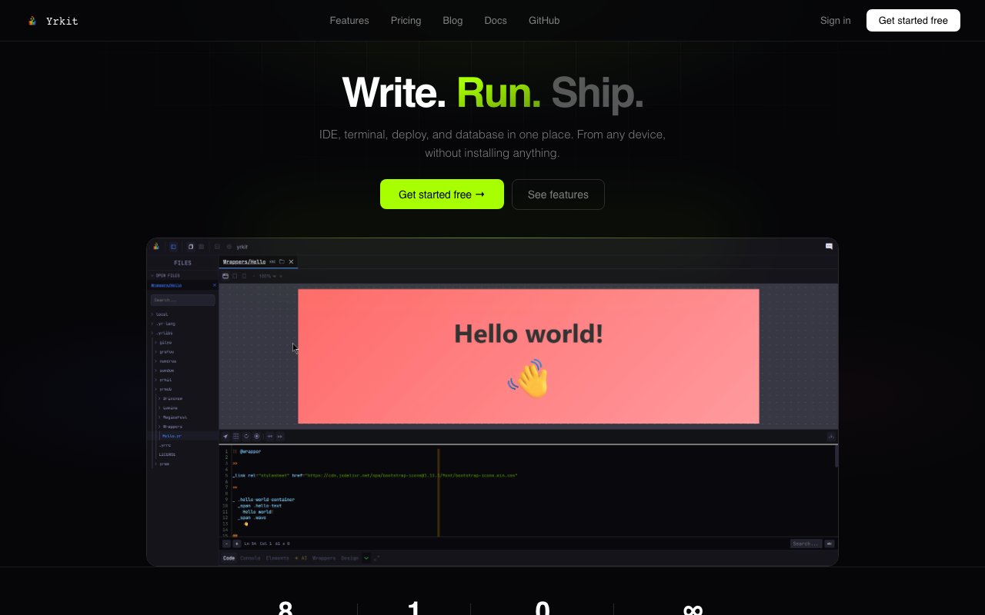Viewport: 985px width, 615px height.
Task: Decrease font size with minus button
Action: 226,544
